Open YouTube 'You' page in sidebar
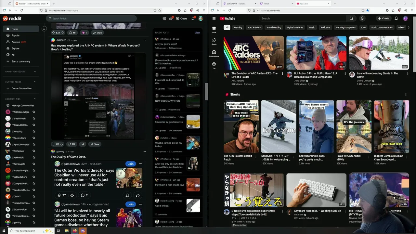Screen dimensions: 416x234 pyautogui.click(x=214, y=66)
